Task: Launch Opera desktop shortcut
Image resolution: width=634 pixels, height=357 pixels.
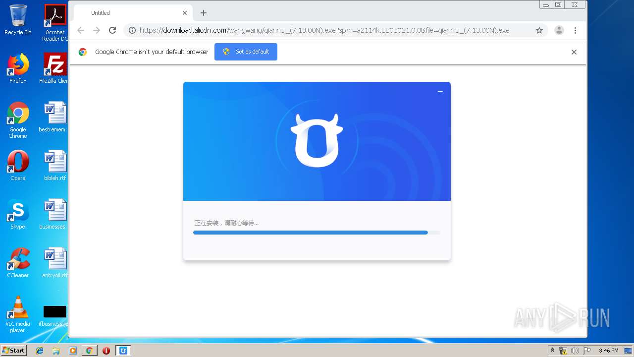Action: (18, 166)
